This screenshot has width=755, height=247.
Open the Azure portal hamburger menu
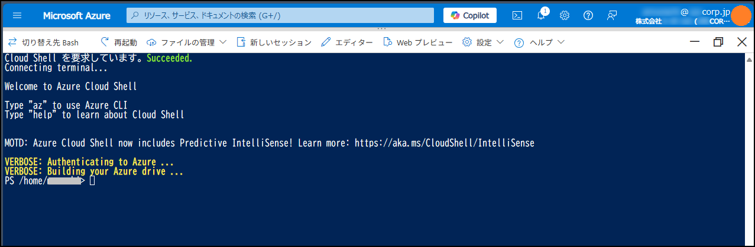(x=17, y=15)
